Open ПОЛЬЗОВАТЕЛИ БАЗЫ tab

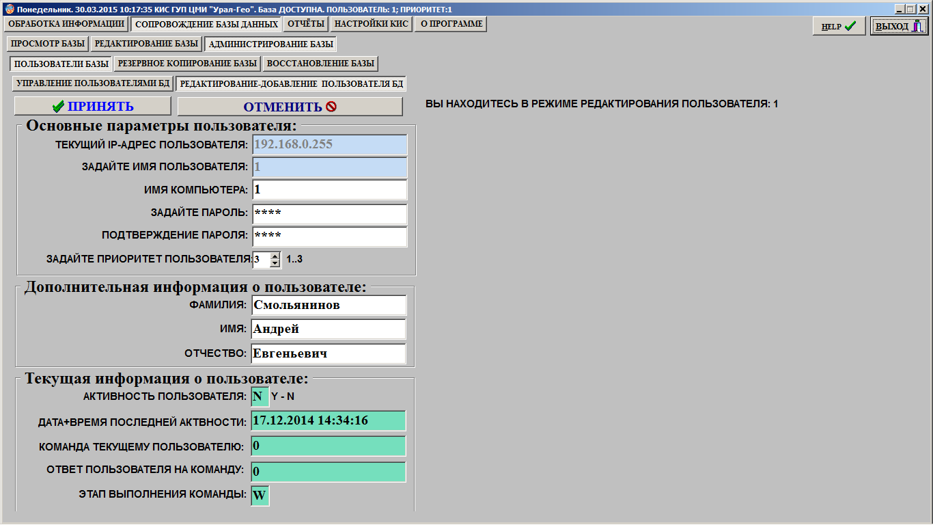pyautogui.click(x=61, y=64)
